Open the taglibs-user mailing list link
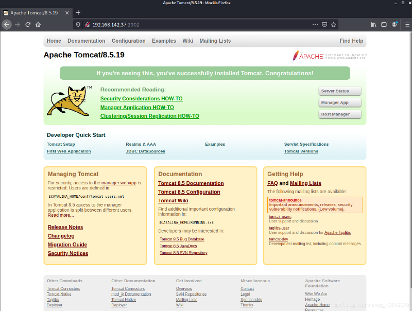Screen dimensions: 412x311 pos(279,228)
